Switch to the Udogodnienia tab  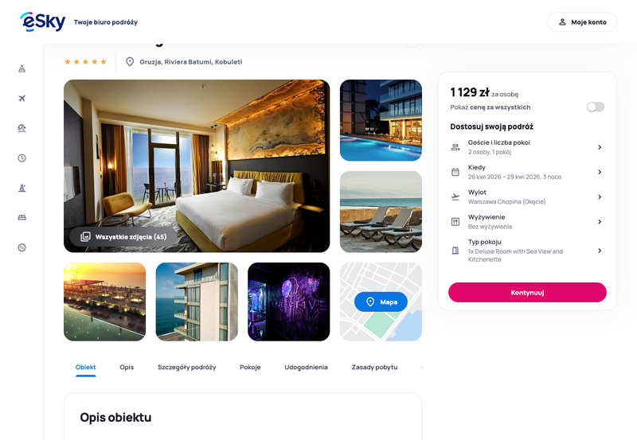tap(306, 367)
